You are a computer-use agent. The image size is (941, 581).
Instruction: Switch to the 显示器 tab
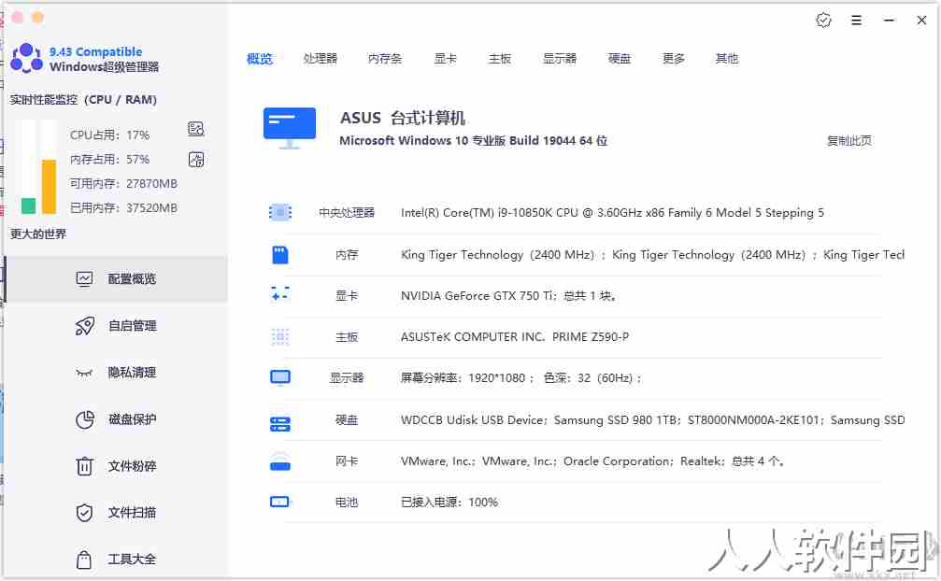(x=560, y=59)
